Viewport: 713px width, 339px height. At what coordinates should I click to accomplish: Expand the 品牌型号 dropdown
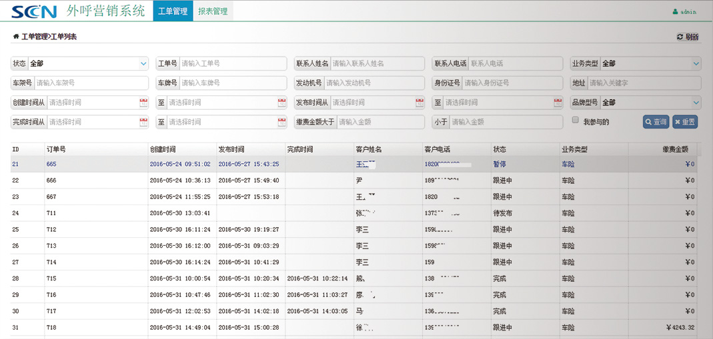click(696, 103)
